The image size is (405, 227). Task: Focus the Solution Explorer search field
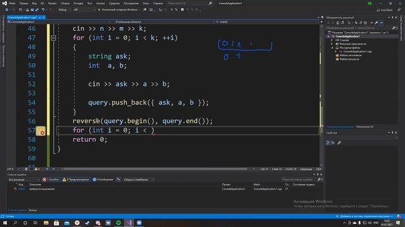point(359,28)
